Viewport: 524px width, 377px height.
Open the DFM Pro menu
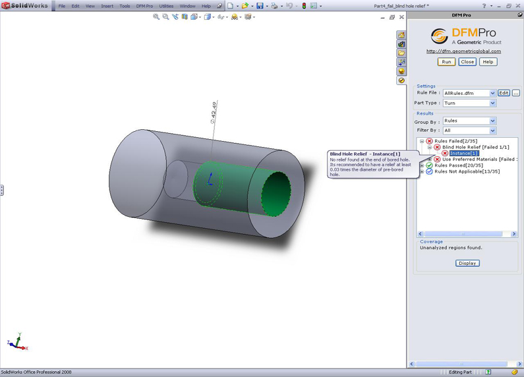[x=144, y=6]
